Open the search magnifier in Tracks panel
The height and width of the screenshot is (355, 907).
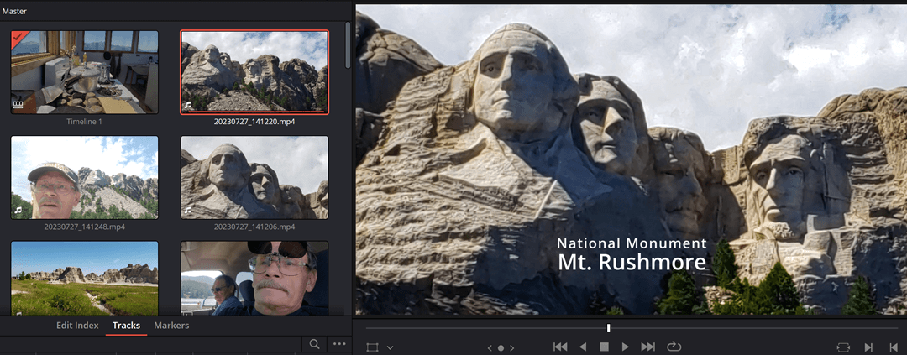coord(314,344)
